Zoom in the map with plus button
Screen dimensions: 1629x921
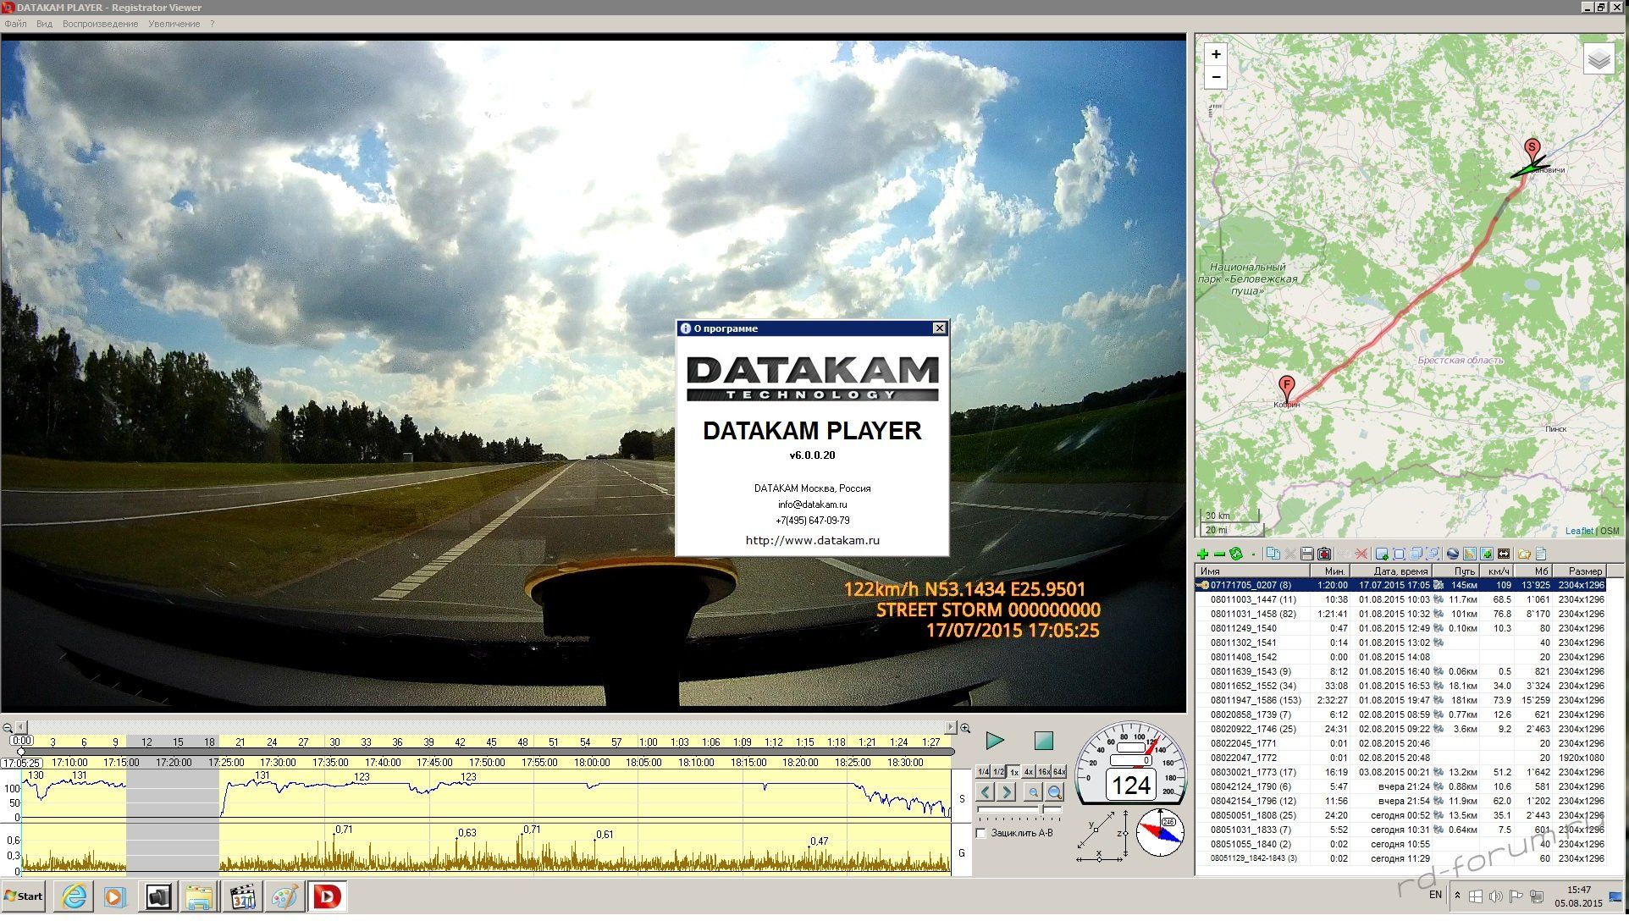coord(1216,55)
